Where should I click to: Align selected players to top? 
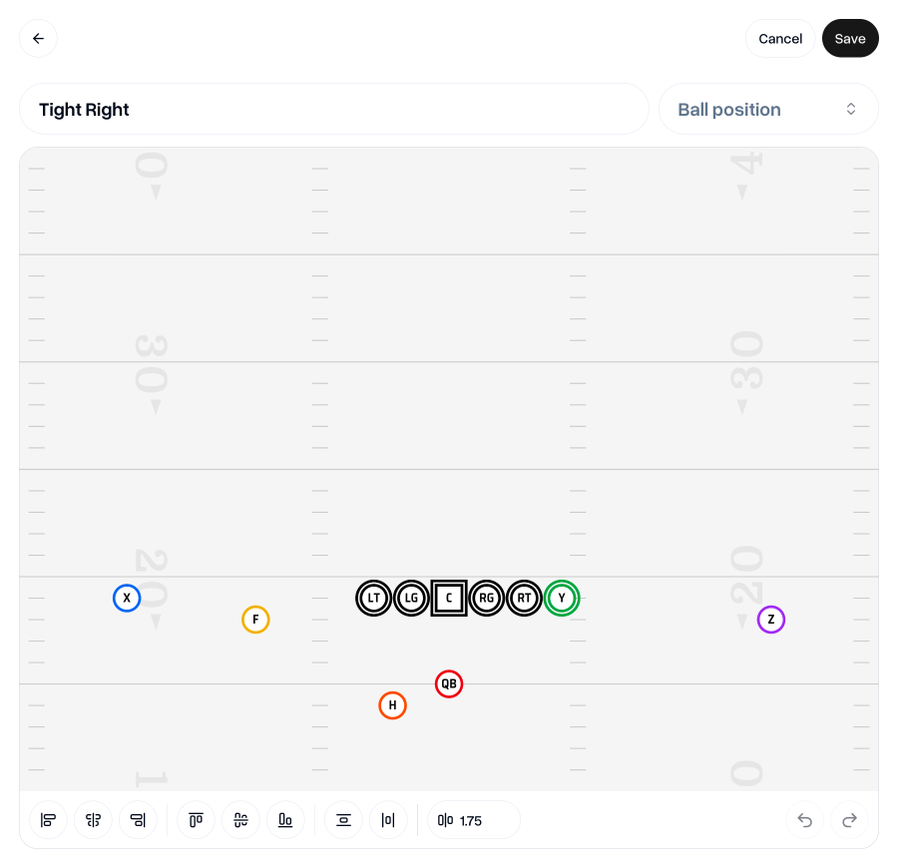[x=196, y=820]
